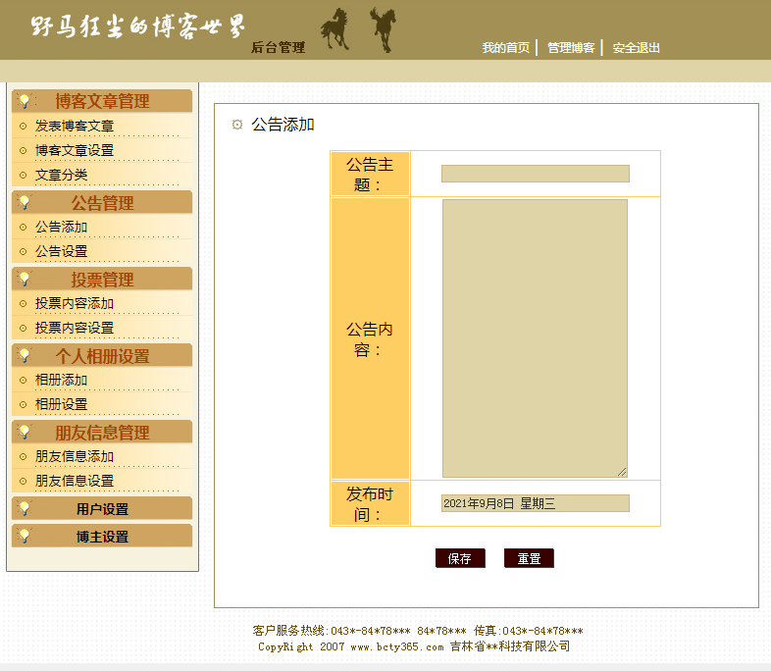
Task: Clear the form with 重置 button
Action: click(x=529, y=558)
